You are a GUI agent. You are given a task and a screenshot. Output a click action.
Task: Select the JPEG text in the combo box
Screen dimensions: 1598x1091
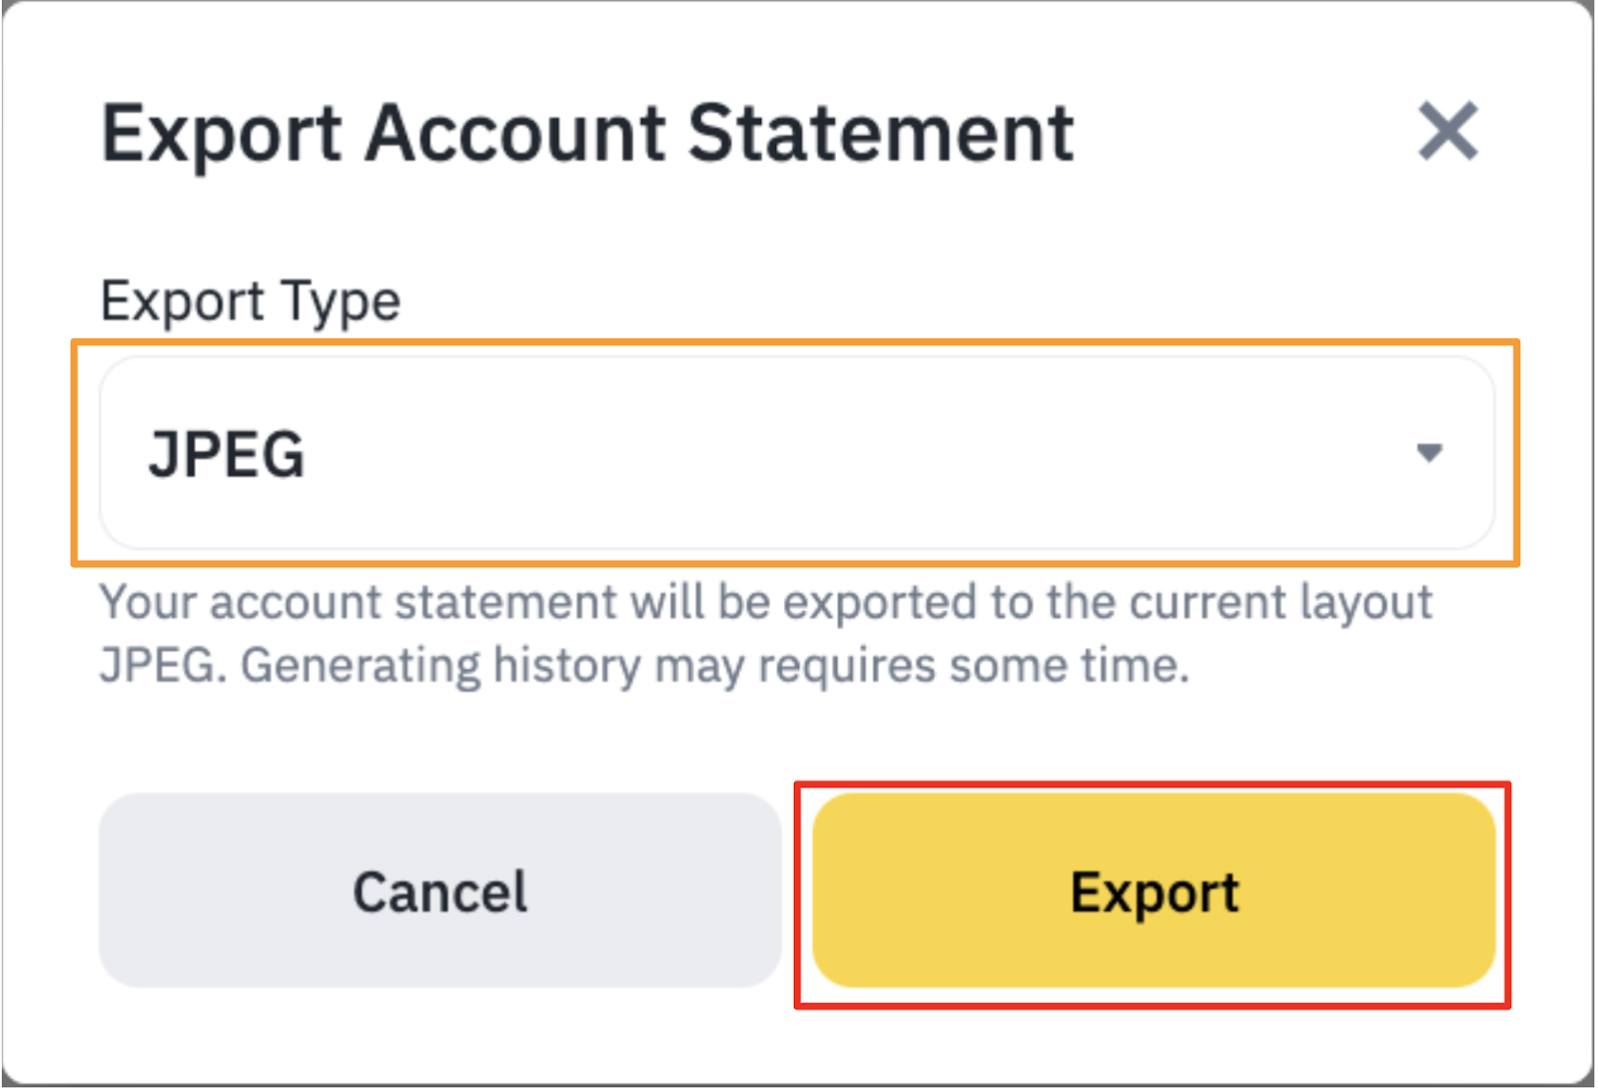(227, 454)
